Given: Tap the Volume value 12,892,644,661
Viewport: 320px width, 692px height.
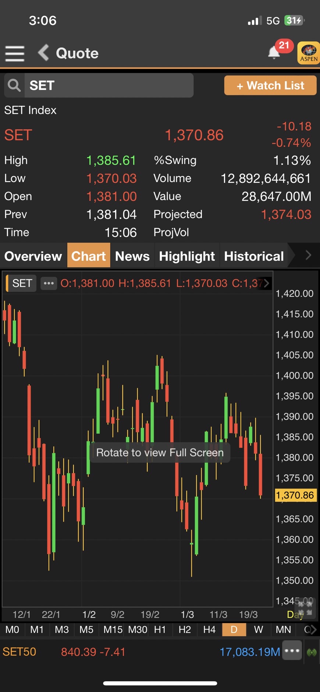Looking at the screenshot, I should tap(266, 178).
